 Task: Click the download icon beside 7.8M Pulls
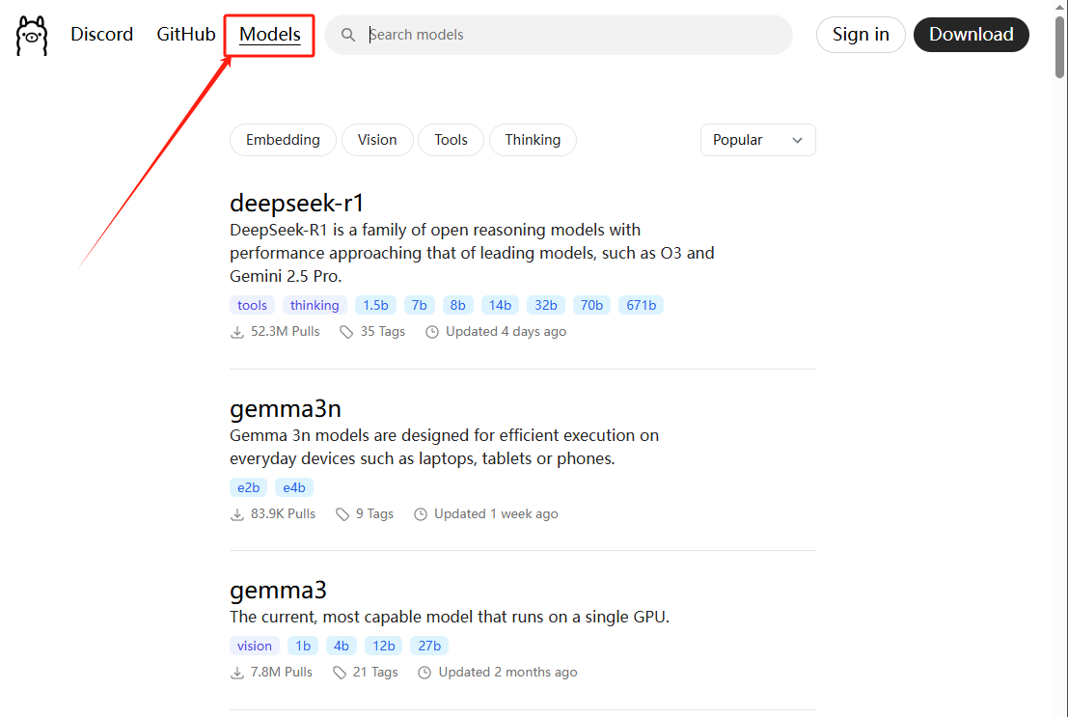(x=237, y=673)
